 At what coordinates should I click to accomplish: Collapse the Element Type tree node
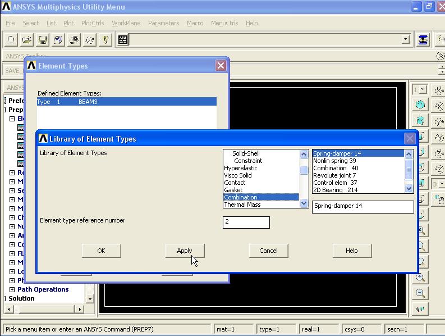12,119
